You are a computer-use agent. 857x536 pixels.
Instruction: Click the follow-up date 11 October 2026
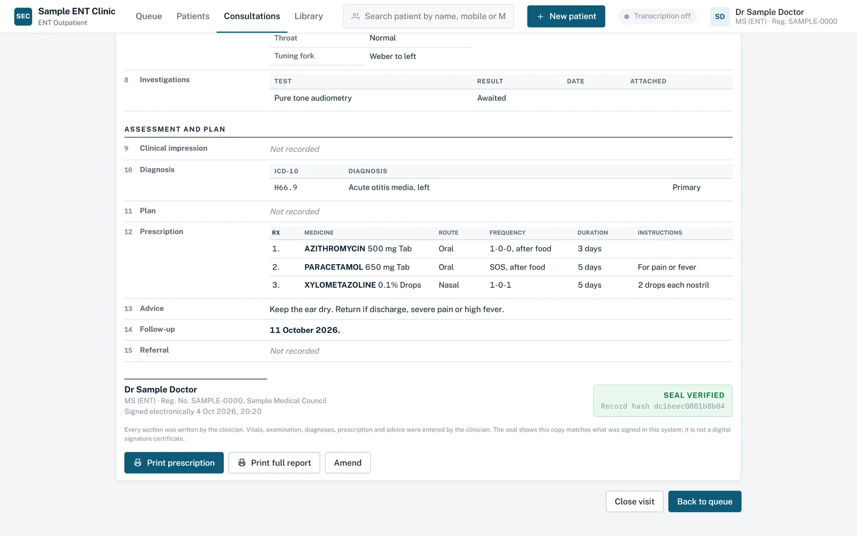[x=305, y=330]
